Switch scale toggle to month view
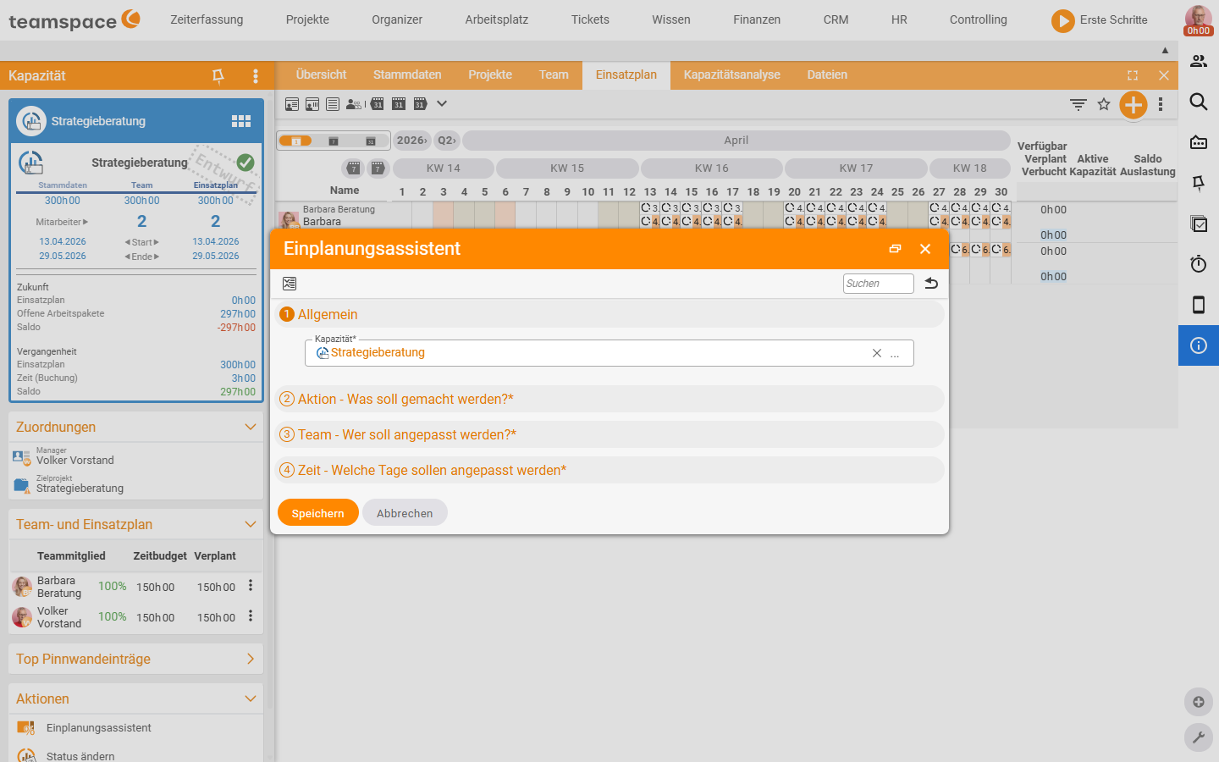Viewport: 1219px width, 762px height. pos(371,141)
